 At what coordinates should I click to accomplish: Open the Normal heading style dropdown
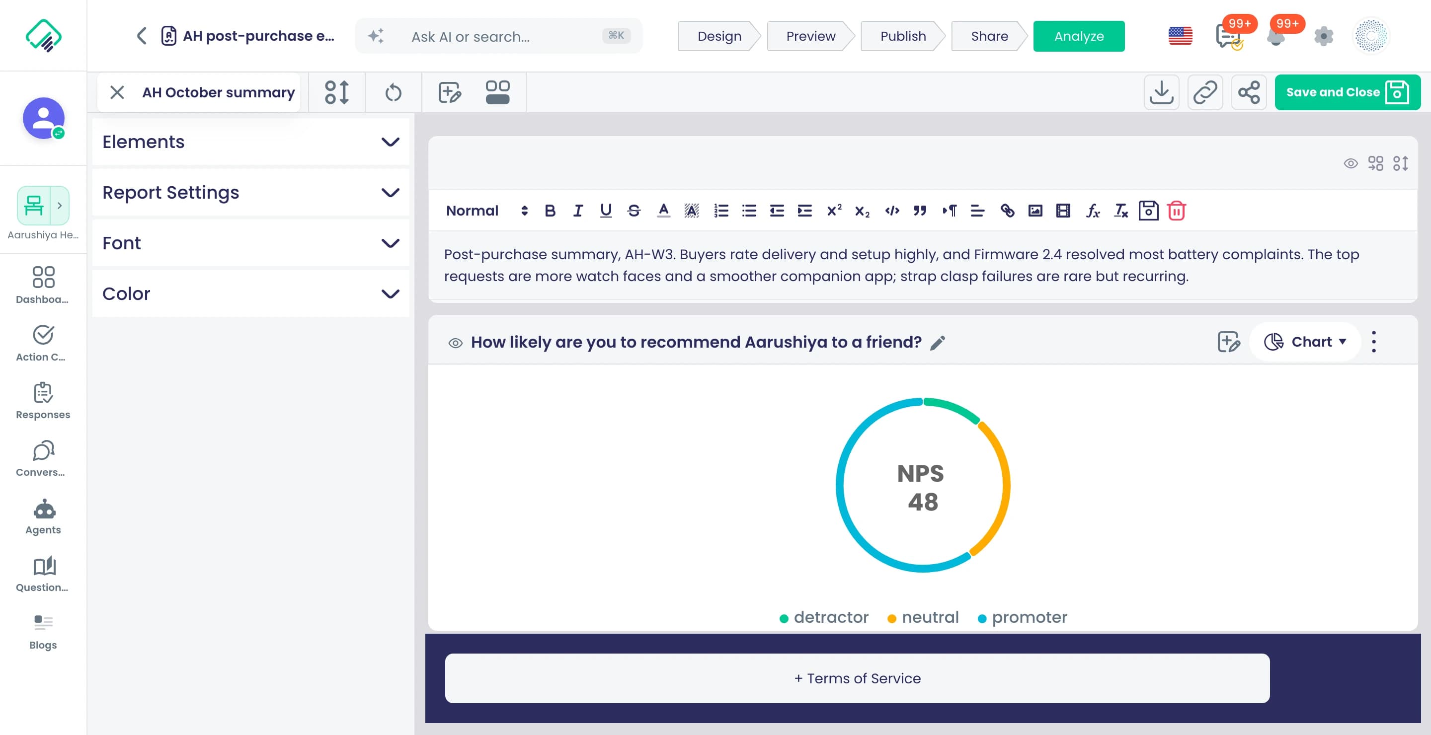[486, 211]
